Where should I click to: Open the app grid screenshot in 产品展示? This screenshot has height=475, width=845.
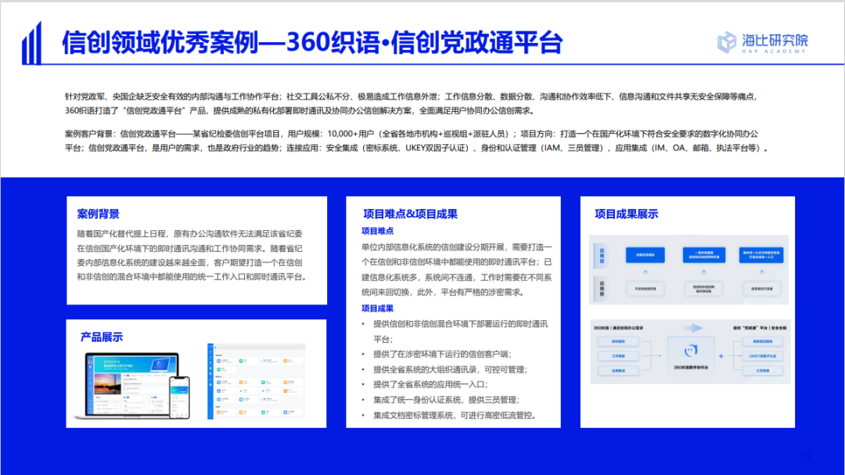[x=257, y=381]
